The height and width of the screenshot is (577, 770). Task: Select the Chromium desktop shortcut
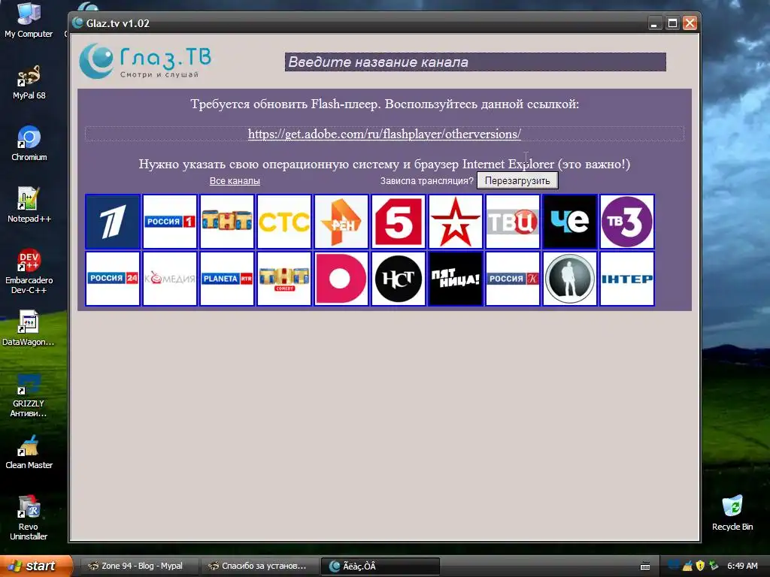tap(29, 143)
